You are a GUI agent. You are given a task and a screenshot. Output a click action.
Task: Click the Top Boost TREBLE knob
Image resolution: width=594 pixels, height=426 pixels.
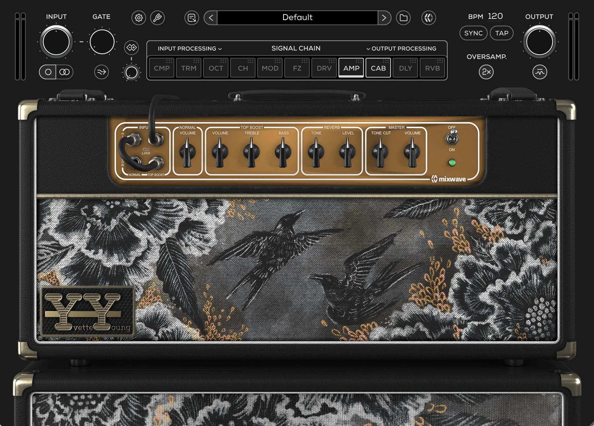click(251, 152)
